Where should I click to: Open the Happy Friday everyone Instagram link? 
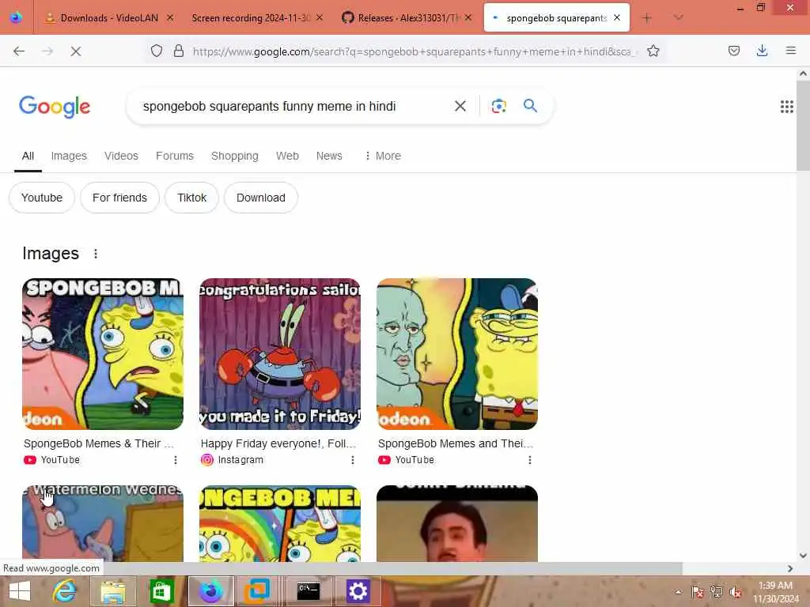pyautogui.click(x=278, y=443)
